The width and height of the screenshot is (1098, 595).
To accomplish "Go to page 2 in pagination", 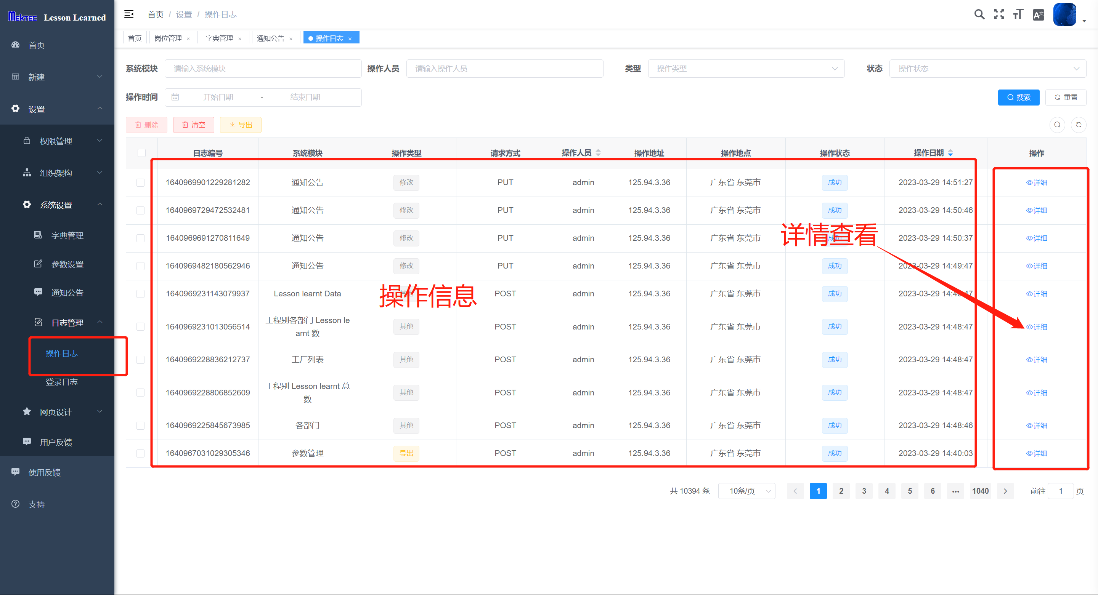I will click(x=841, y=491).
